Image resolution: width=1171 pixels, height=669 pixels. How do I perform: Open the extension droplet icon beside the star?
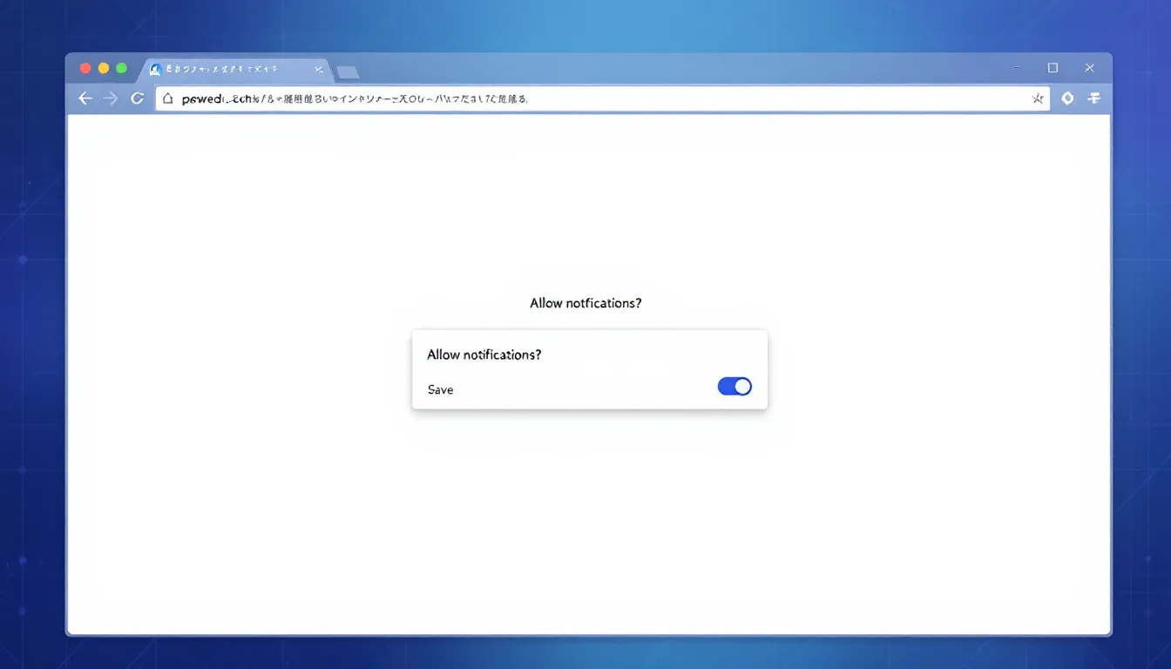[x=1067, y=98]
